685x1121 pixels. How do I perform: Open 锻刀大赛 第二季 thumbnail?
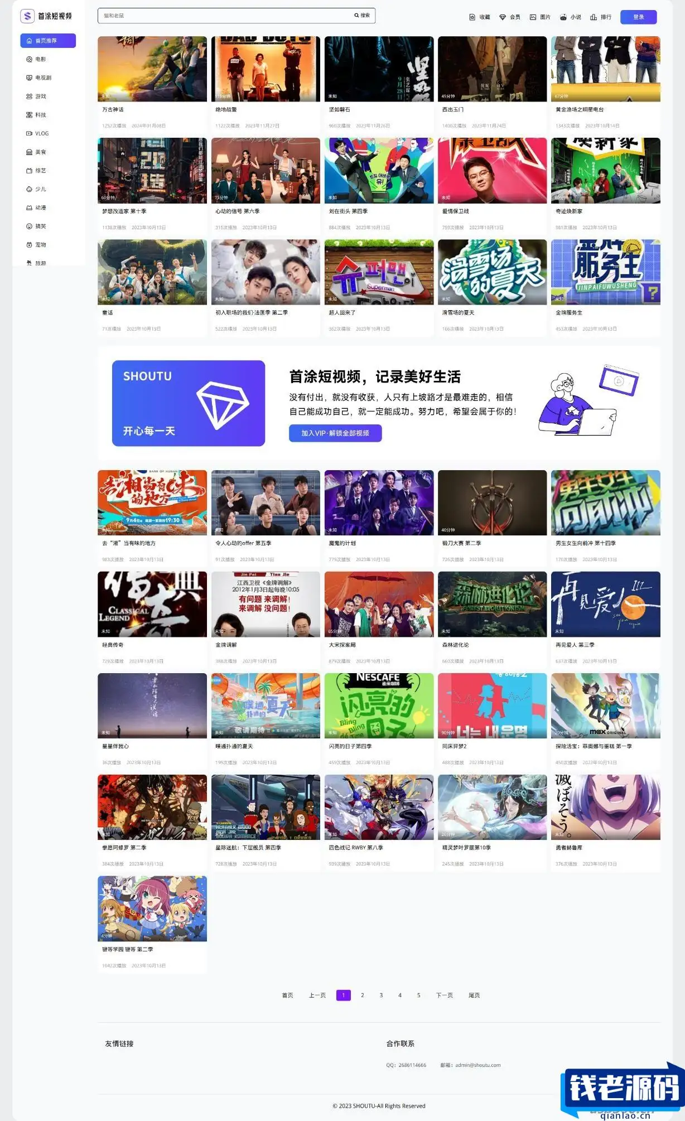coord(493,502)
